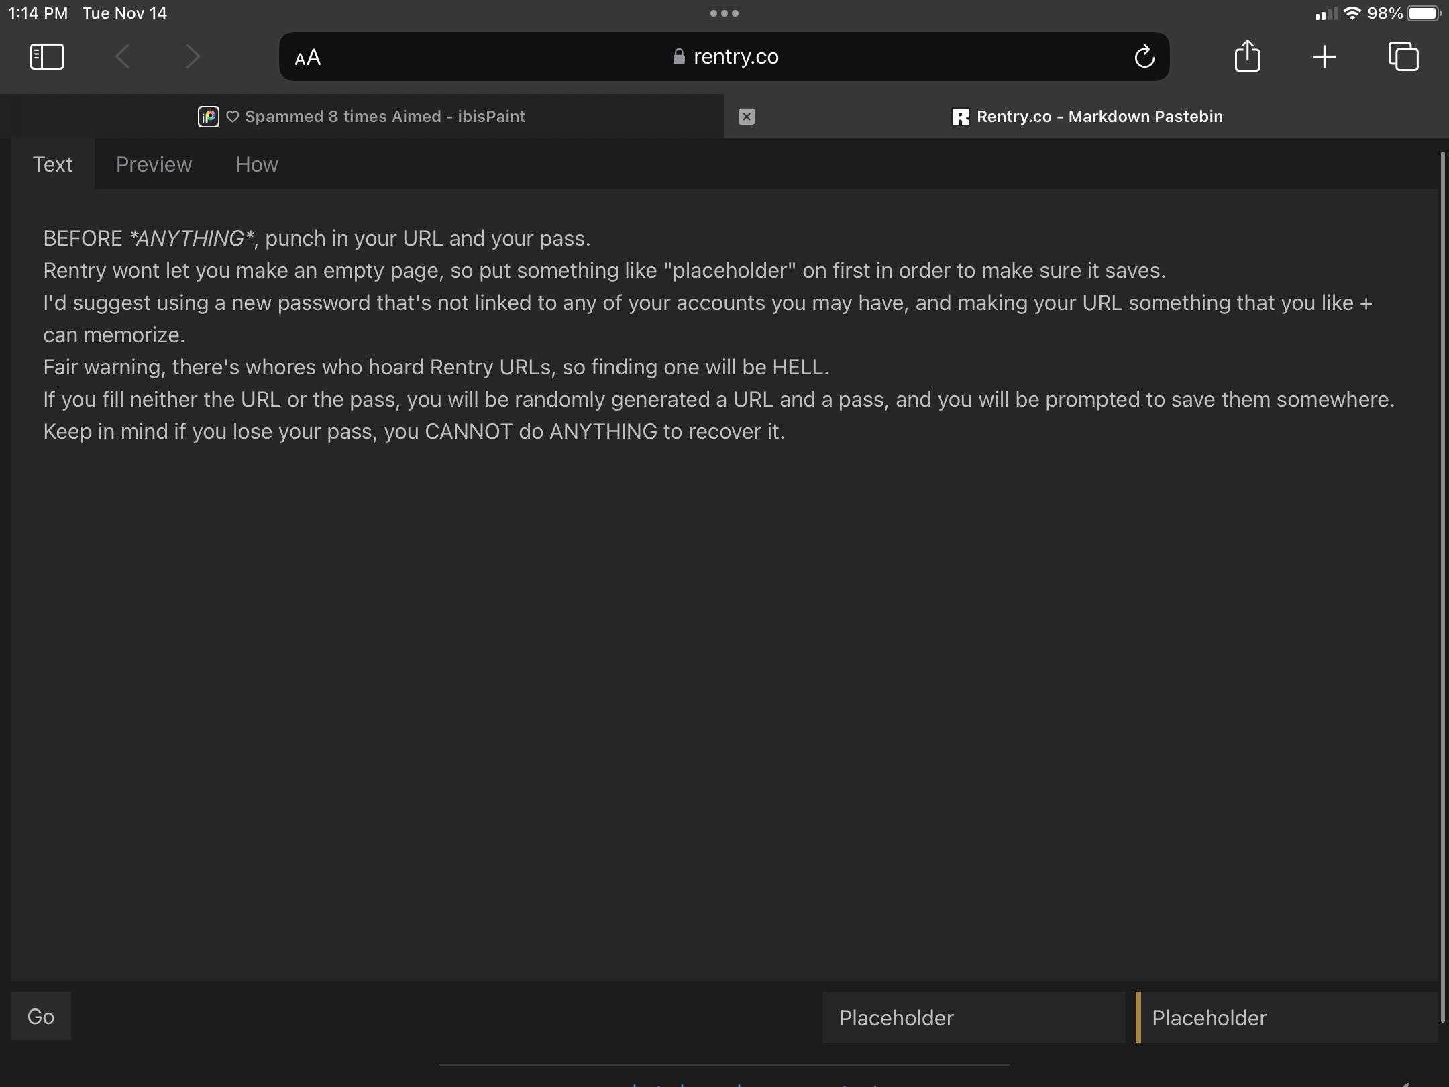Select the Text editor tab
This screenshot has width=1449, height=1087.
click(x=52, y=164)
